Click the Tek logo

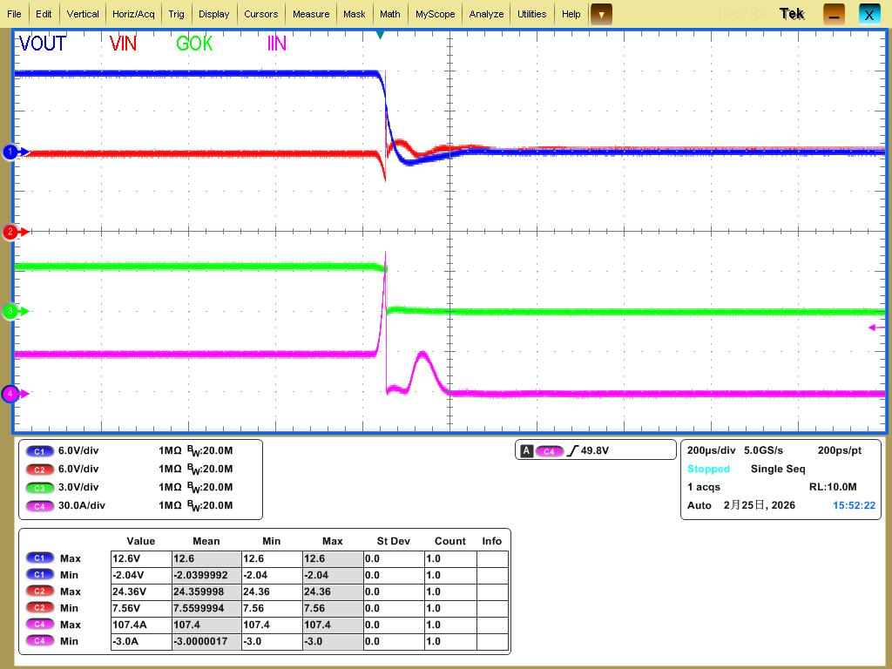click(x=791, y=14)
